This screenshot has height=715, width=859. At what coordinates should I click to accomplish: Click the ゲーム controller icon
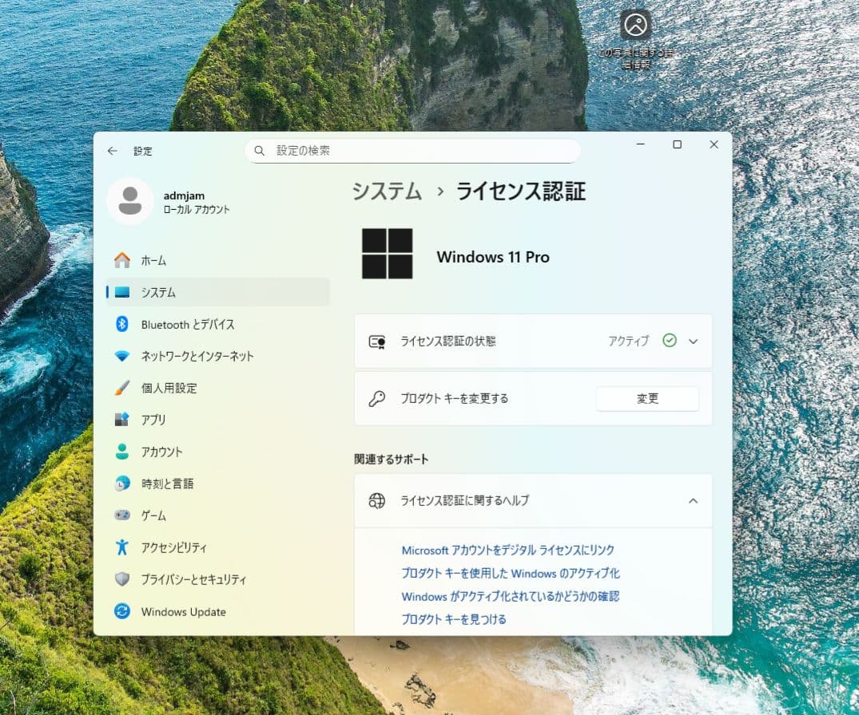click(x=123, y=516)
